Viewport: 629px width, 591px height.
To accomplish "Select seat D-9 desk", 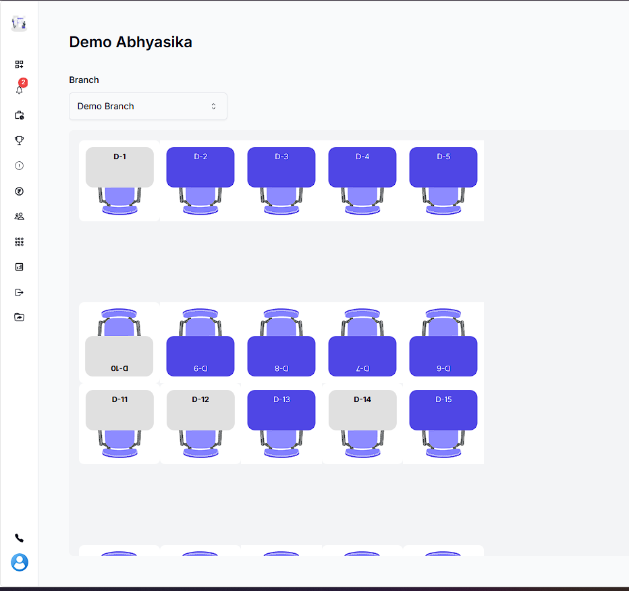I will pyautogui.click(x=200, y=356).
